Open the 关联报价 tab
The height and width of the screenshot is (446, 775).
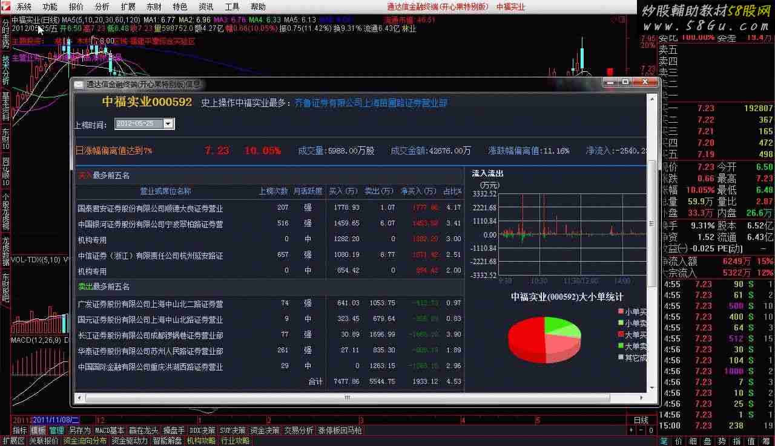coord(44,441)
